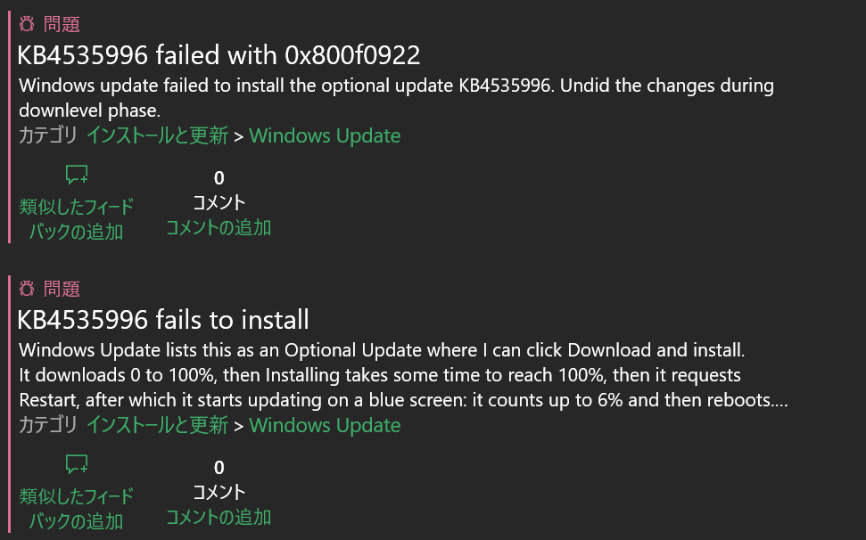Image resolution: width=866 pixels, height=540 pixels.
Task: Click the '問題' label of second feedback
Action: [x=62, y=289]
